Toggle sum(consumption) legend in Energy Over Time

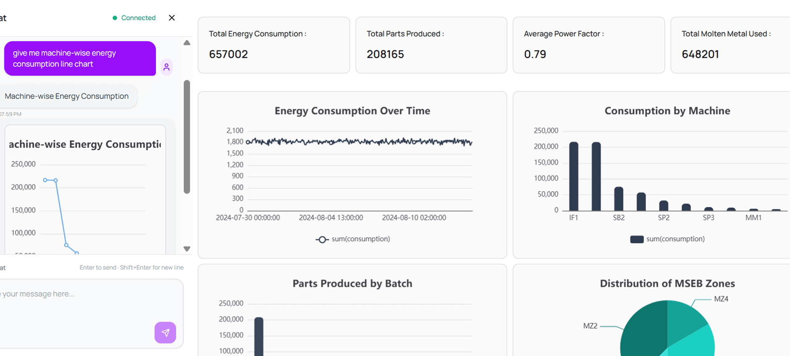tap(353, 239)
